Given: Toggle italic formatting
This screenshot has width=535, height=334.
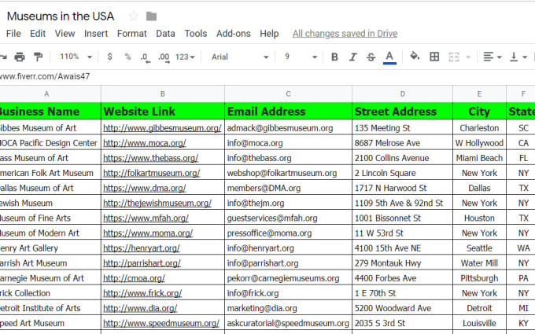Looking at the screenshot, I should pos(352,57).
